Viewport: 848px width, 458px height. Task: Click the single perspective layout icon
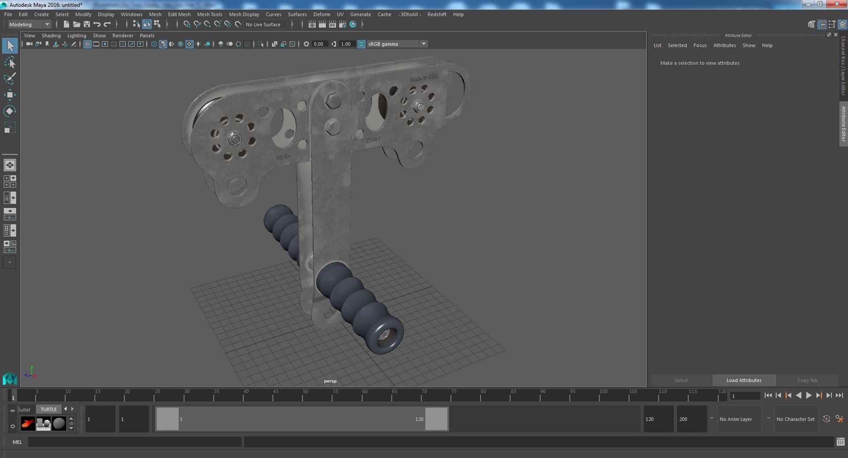coord(10,165)
